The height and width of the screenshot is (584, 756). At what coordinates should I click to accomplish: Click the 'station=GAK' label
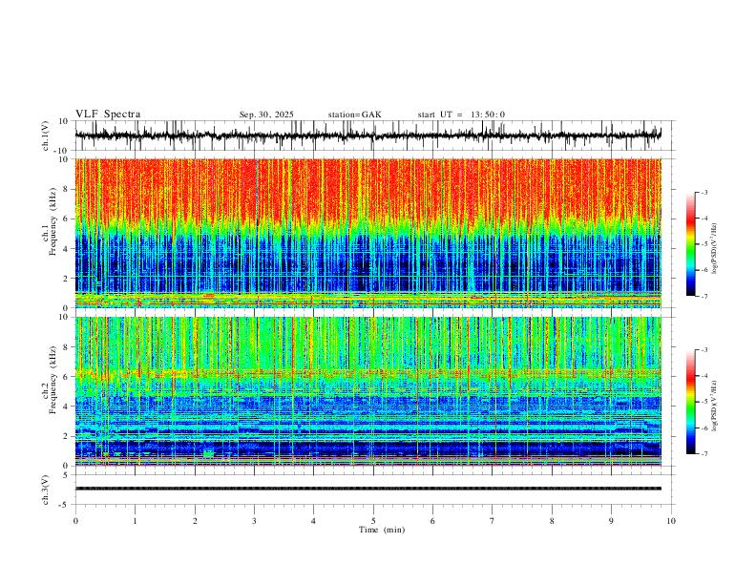click(x=354, y=115)
